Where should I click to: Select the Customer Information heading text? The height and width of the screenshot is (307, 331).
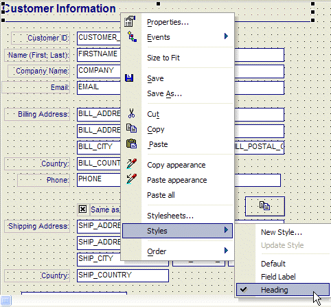59,9
